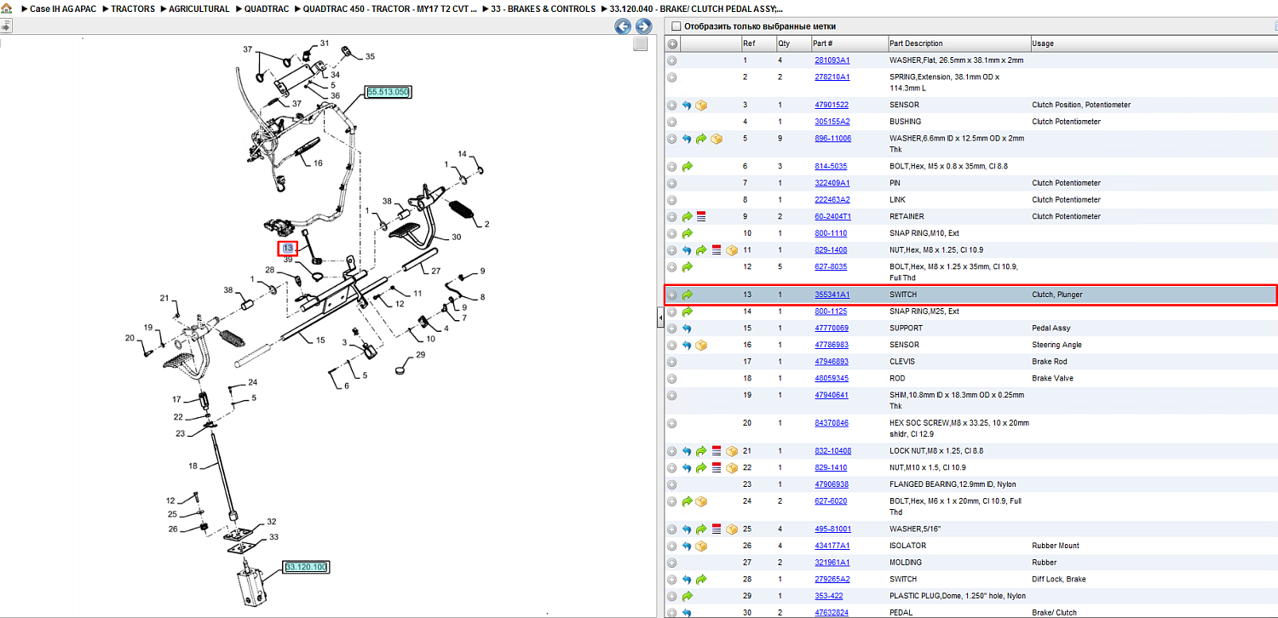Select the 'Clutch, Plunger' usage cell
This screenshot has width=1278, height=618.
[x=1057, y=295]
